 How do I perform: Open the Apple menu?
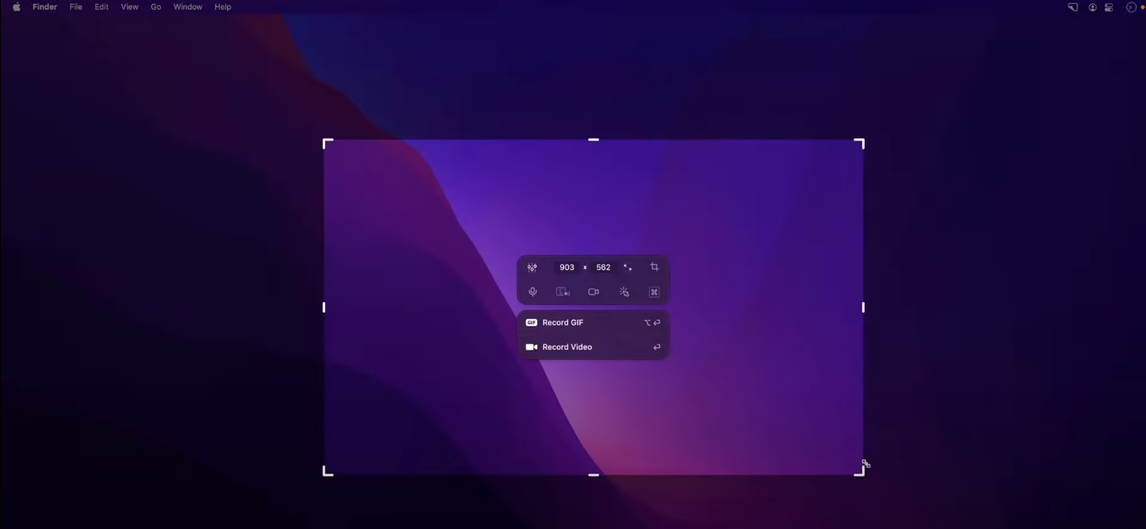pyautogui.click(x=16, y=7)
